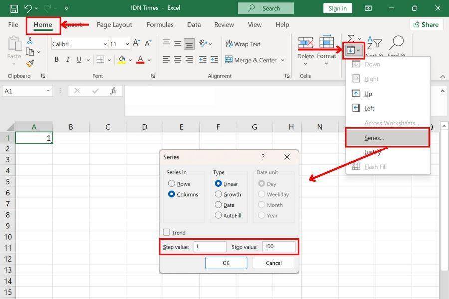Click the Find & Select magnifier icon
449x299 pixels.
(396, 43)
